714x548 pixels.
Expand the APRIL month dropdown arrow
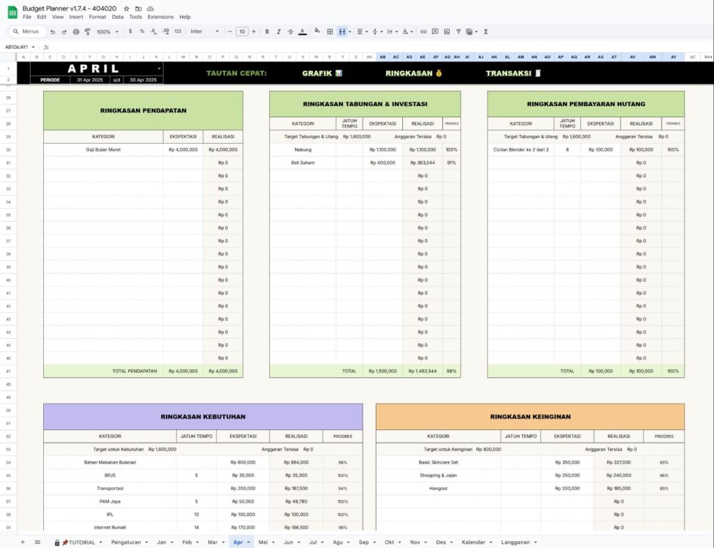[x=160, y=68]
